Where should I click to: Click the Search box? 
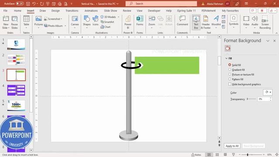pyautogui.click(x=161, y=3)
